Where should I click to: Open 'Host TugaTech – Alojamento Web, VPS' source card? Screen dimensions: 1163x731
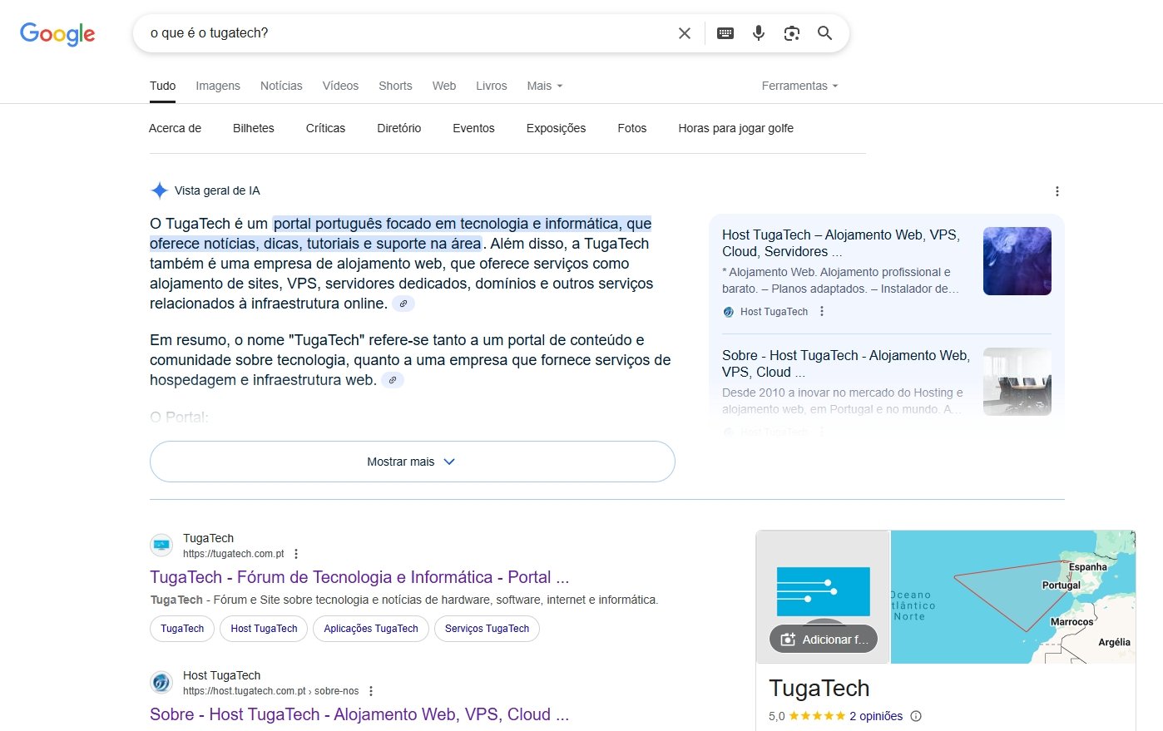point(841,243)
